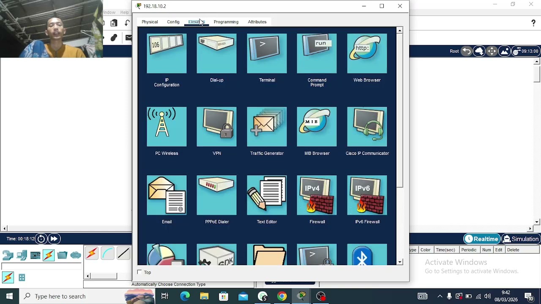Screen dimensions: 541x304
Task: Click the desktop apps vertical scrollbar
Action: [x=399, y=111]
